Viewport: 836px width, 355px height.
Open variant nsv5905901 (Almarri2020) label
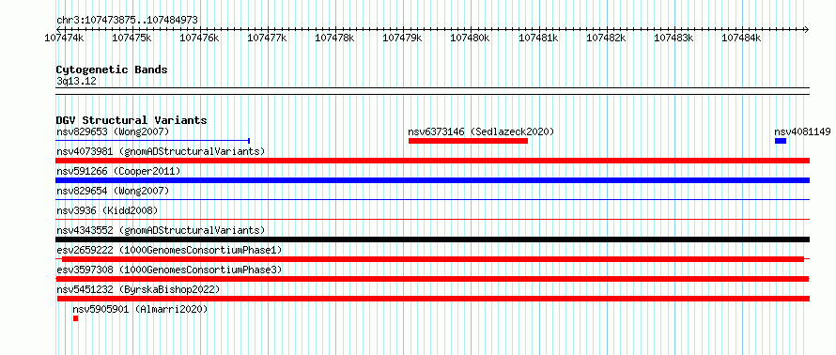click(140, 309)
